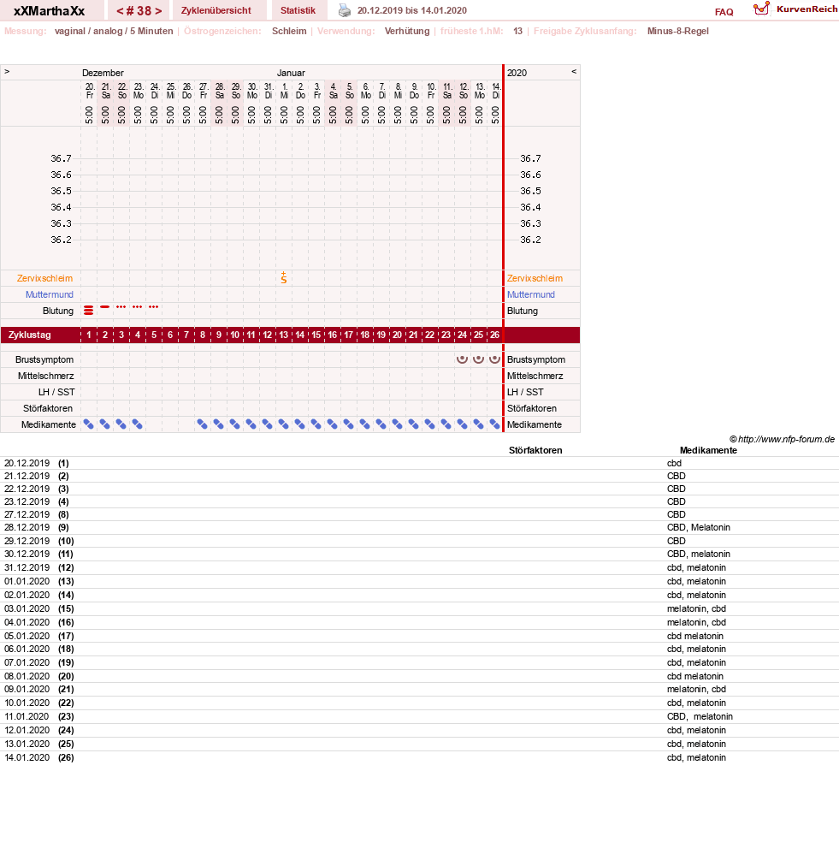Go to previous cycle with left arrow
Image resolution: width=839 pixels, height=860 pixels.
(x=120, y=11)
